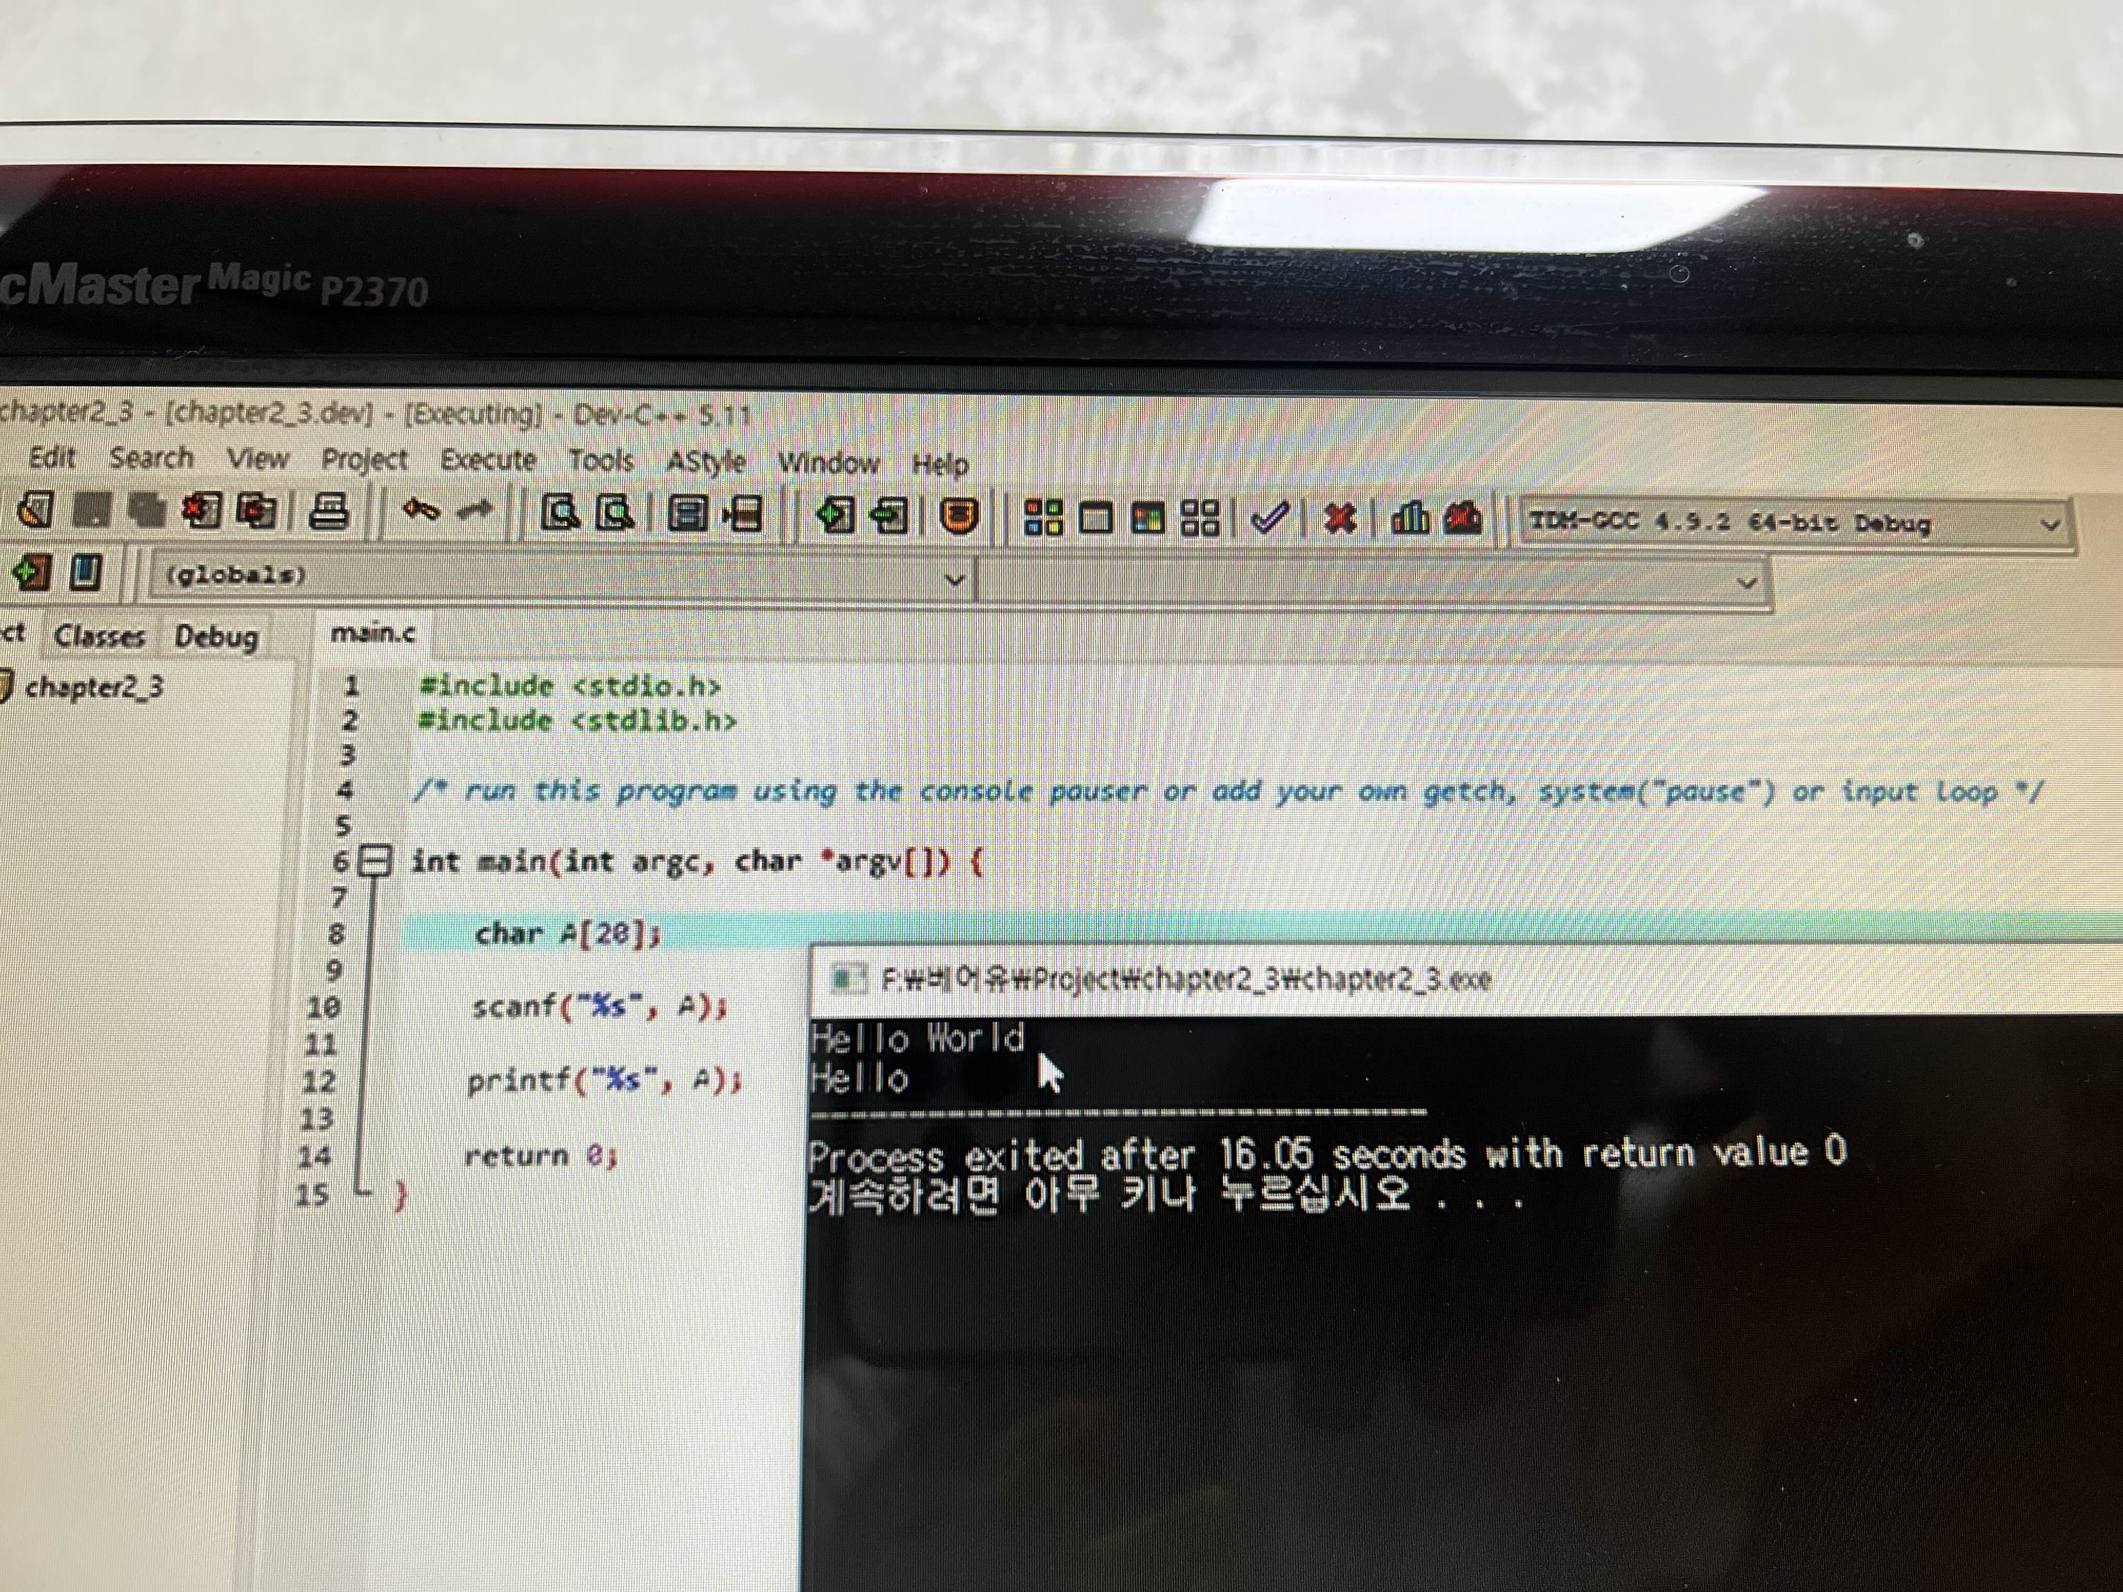The width and height of the screenshot is (2123, 1592).
Task: Click the Compile & Run icon
Action: 1148,518
